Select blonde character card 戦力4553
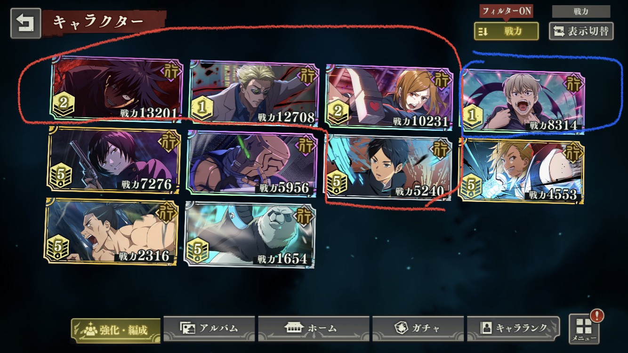 point(521,170)
